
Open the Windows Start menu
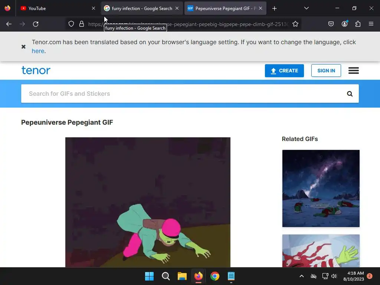click(149, 276)
